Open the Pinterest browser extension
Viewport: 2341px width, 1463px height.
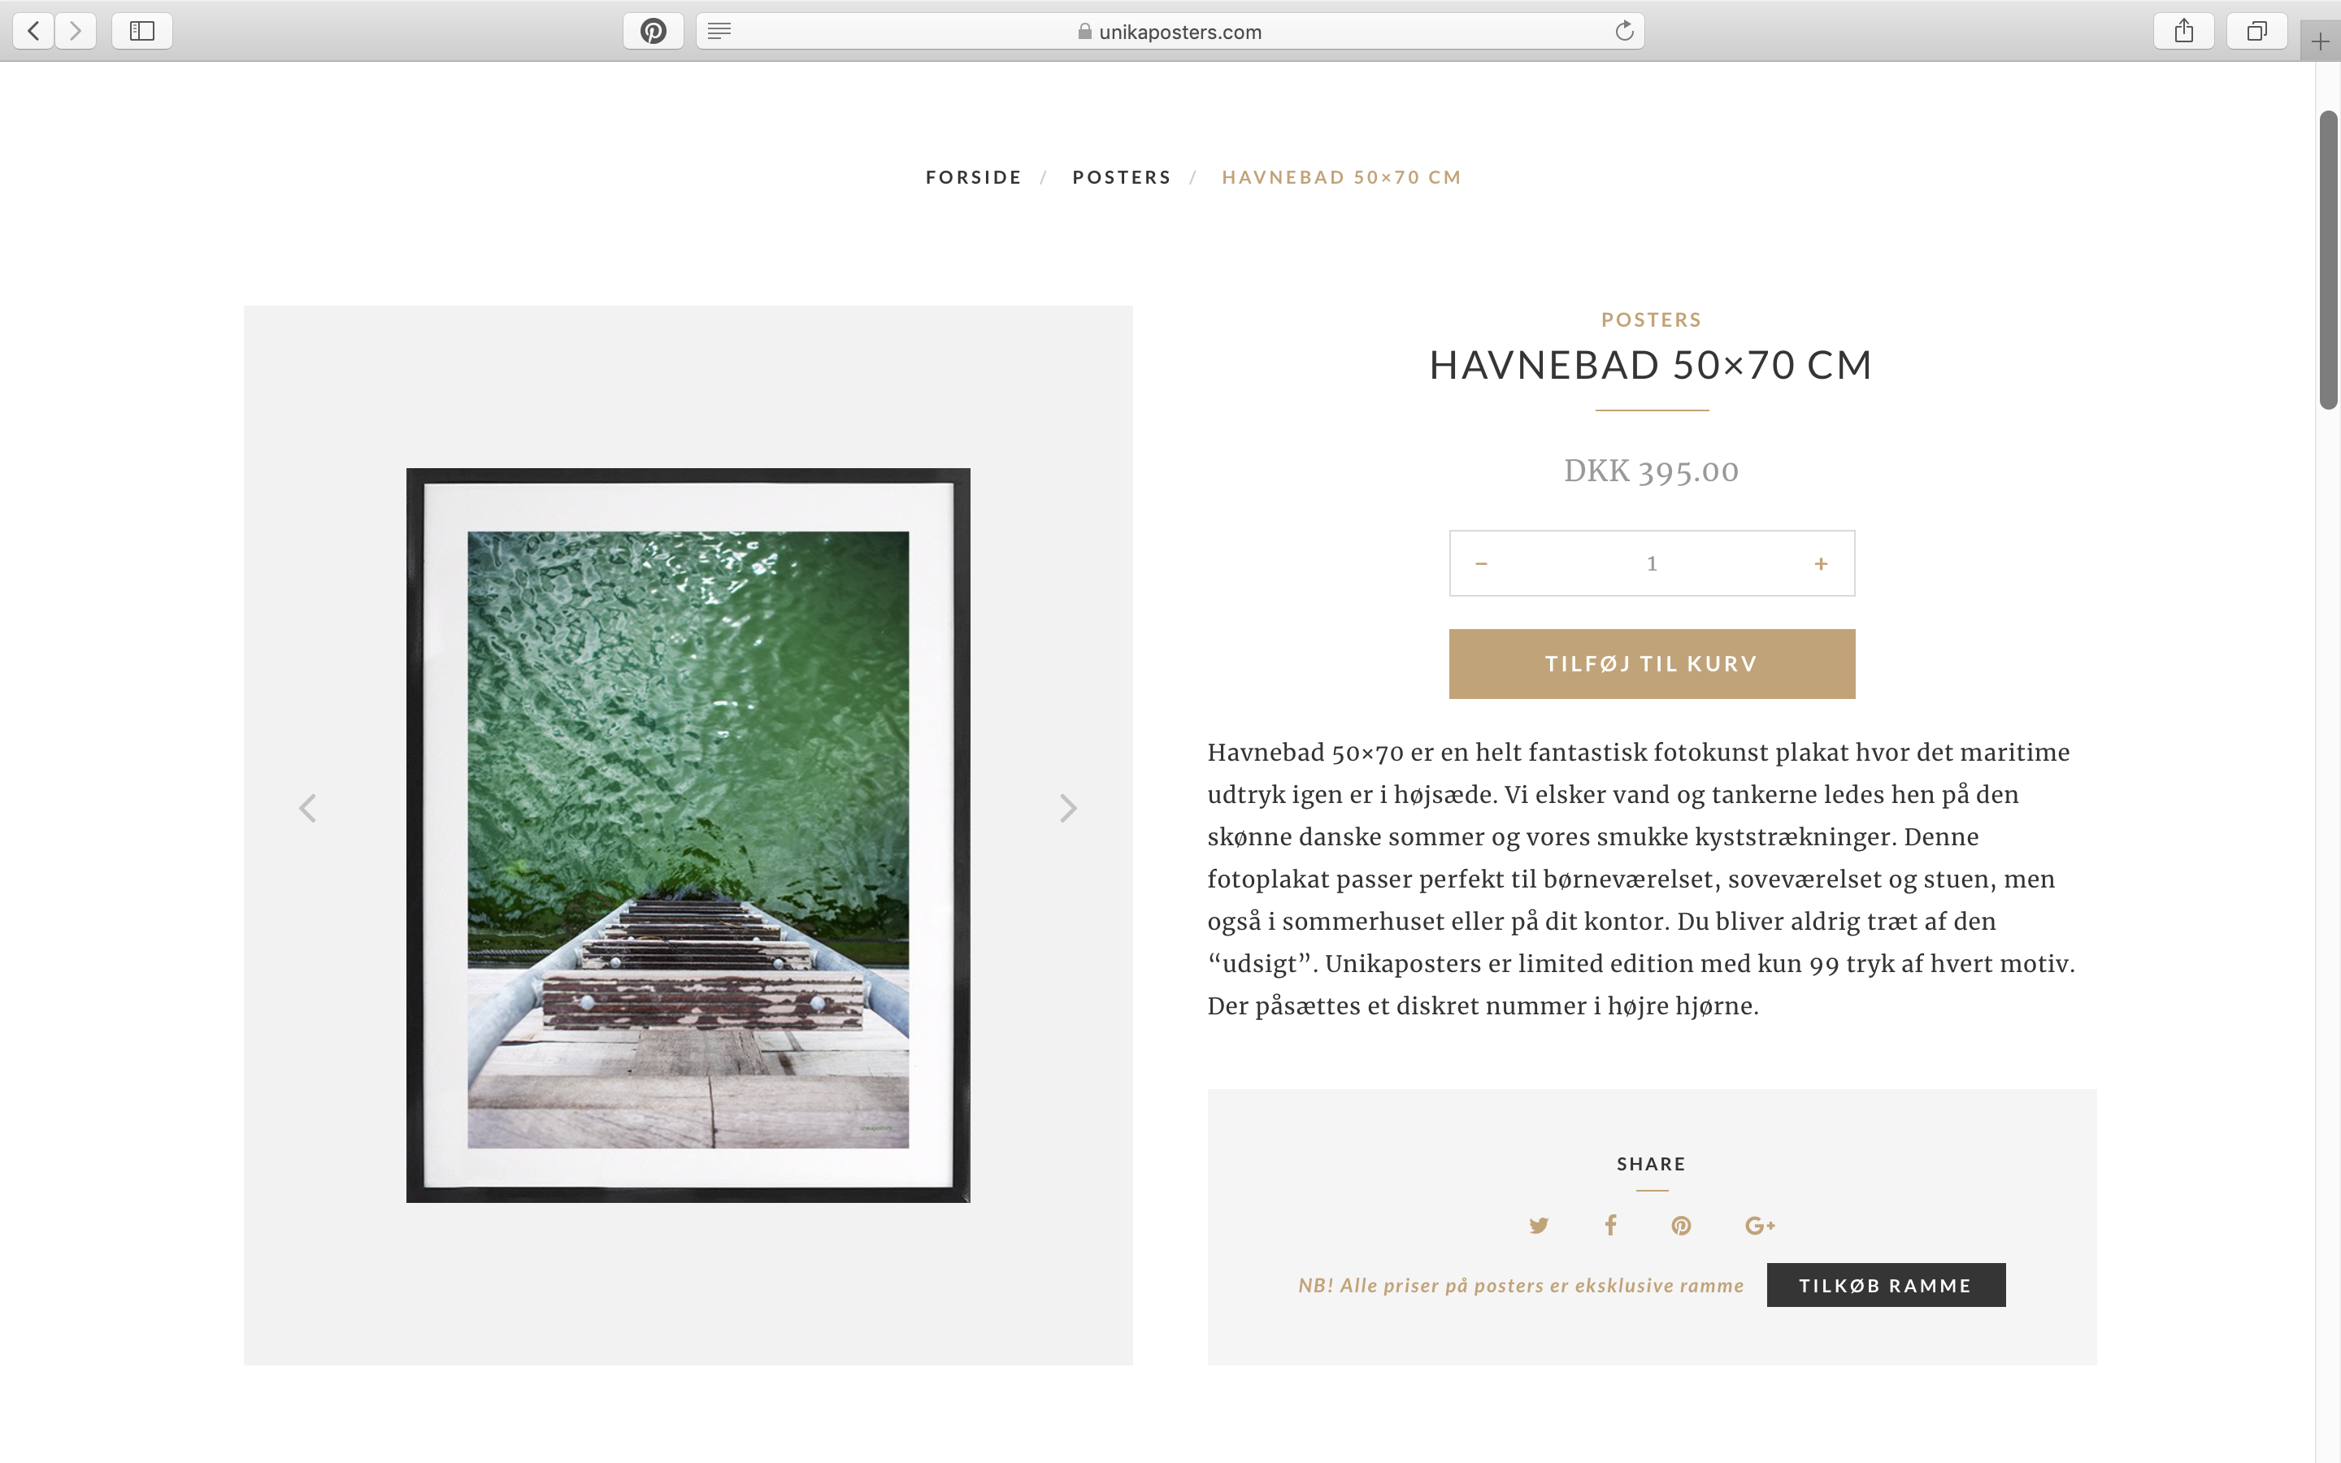[x=653, y=31]
